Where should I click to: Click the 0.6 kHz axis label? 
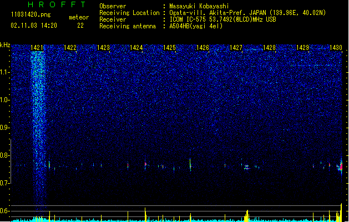5,211
